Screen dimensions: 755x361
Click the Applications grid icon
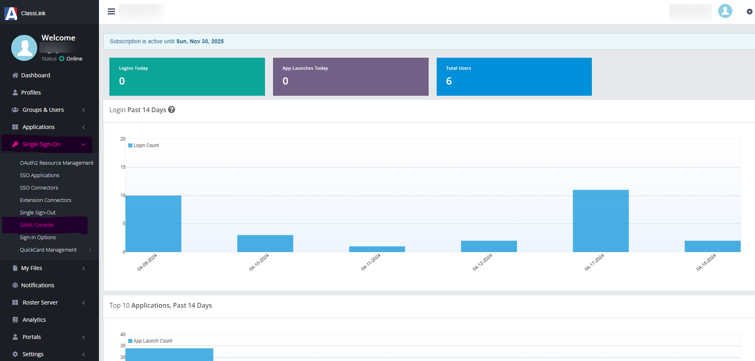coord(15,127)
